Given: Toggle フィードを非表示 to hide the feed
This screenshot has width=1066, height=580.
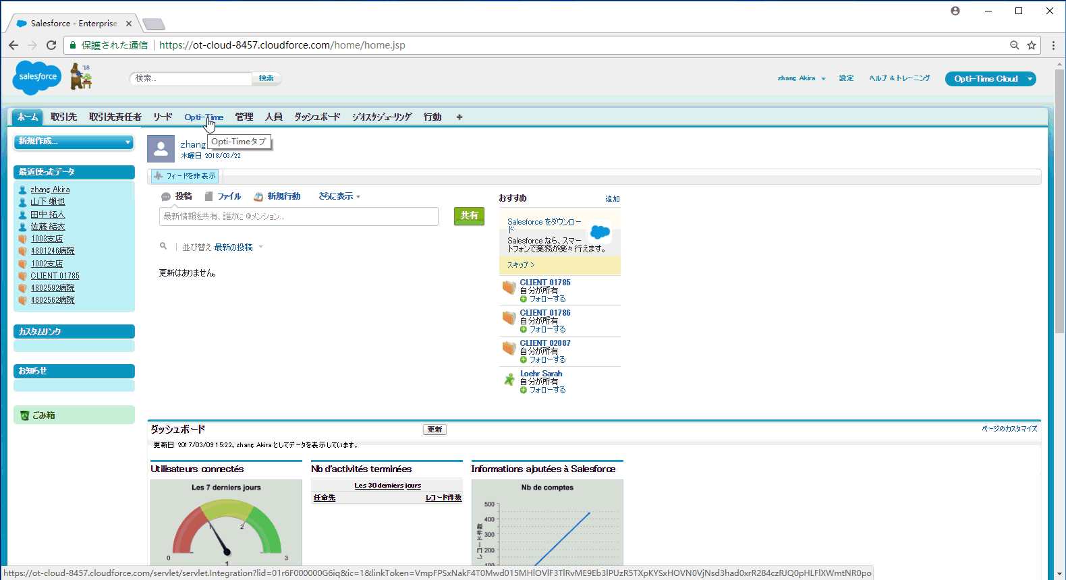Looking at the screenshot, I should [185, 176].
